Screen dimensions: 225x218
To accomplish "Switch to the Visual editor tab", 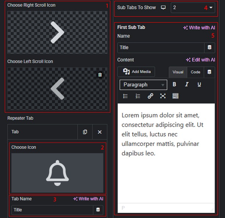I will (178, 72).
